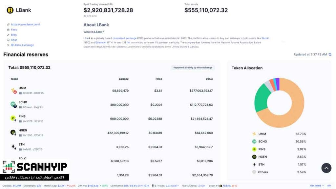
Task: Click the Balance column header
Action: [x=124, y=79]
